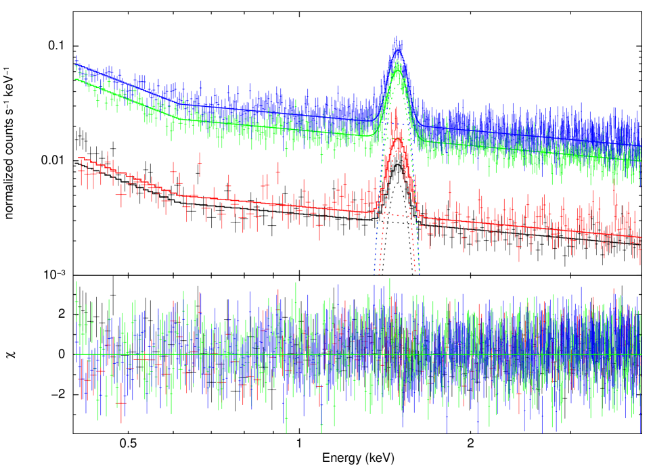Select the χ axis label of residual panel
Screen dimensions: 653x470
[x=12, y=354]
